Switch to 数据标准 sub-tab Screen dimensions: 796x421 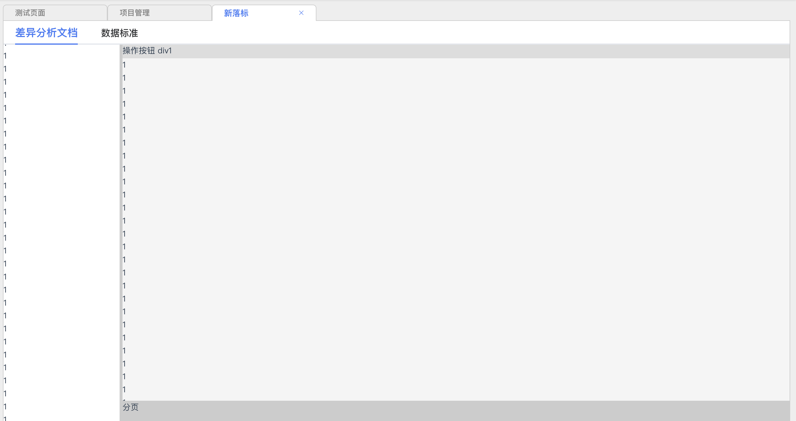click(119, 33)
